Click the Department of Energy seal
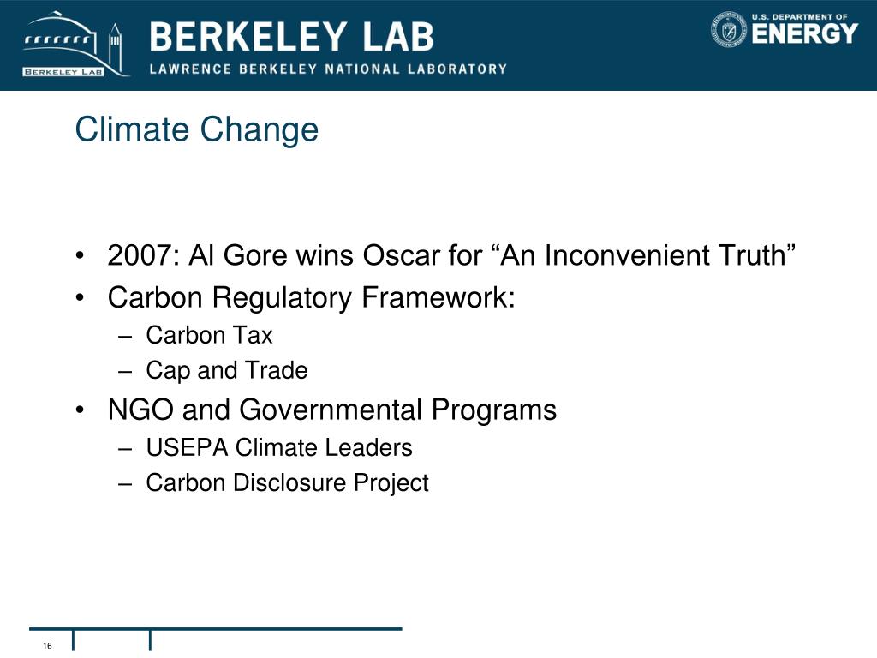This screenshot has width=877, height=658. click(x=728, y=29)
